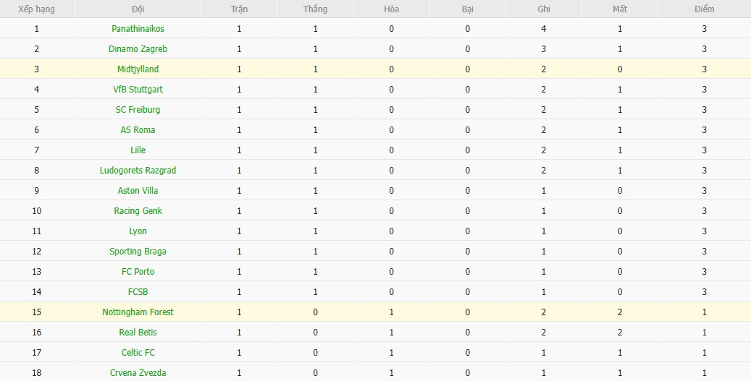Open the SC Freiburg link
The width and height of the screenshot is (751, 381).
tap(138, 110)
